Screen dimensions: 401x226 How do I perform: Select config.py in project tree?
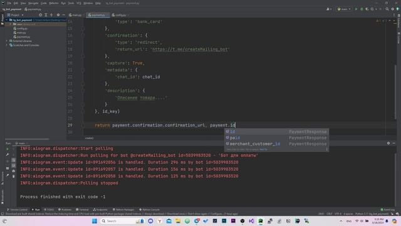click(x=21, y=28)
